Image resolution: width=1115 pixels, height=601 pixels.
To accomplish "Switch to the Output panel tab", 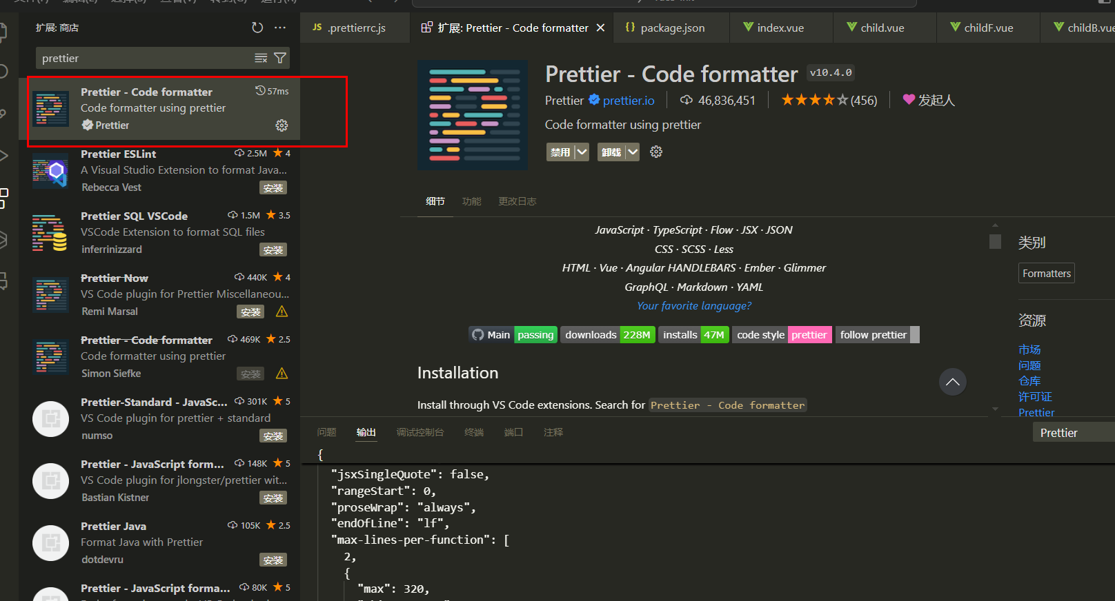I will click(x=366, y=432).
